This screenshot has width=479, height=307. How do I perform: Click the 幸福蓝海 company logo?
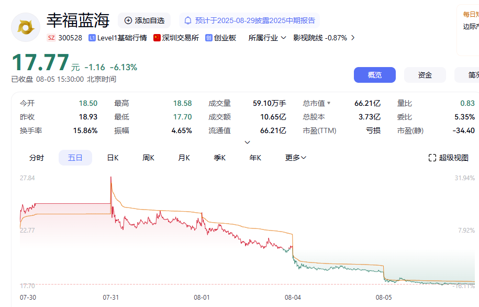coord(25,27)
